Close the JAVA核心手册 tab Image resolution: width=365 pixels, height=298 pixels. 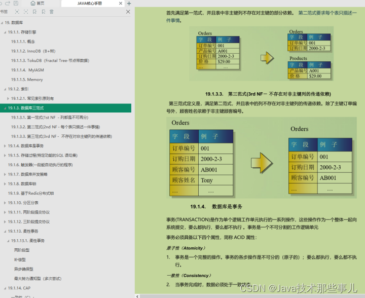pos(120,3)
